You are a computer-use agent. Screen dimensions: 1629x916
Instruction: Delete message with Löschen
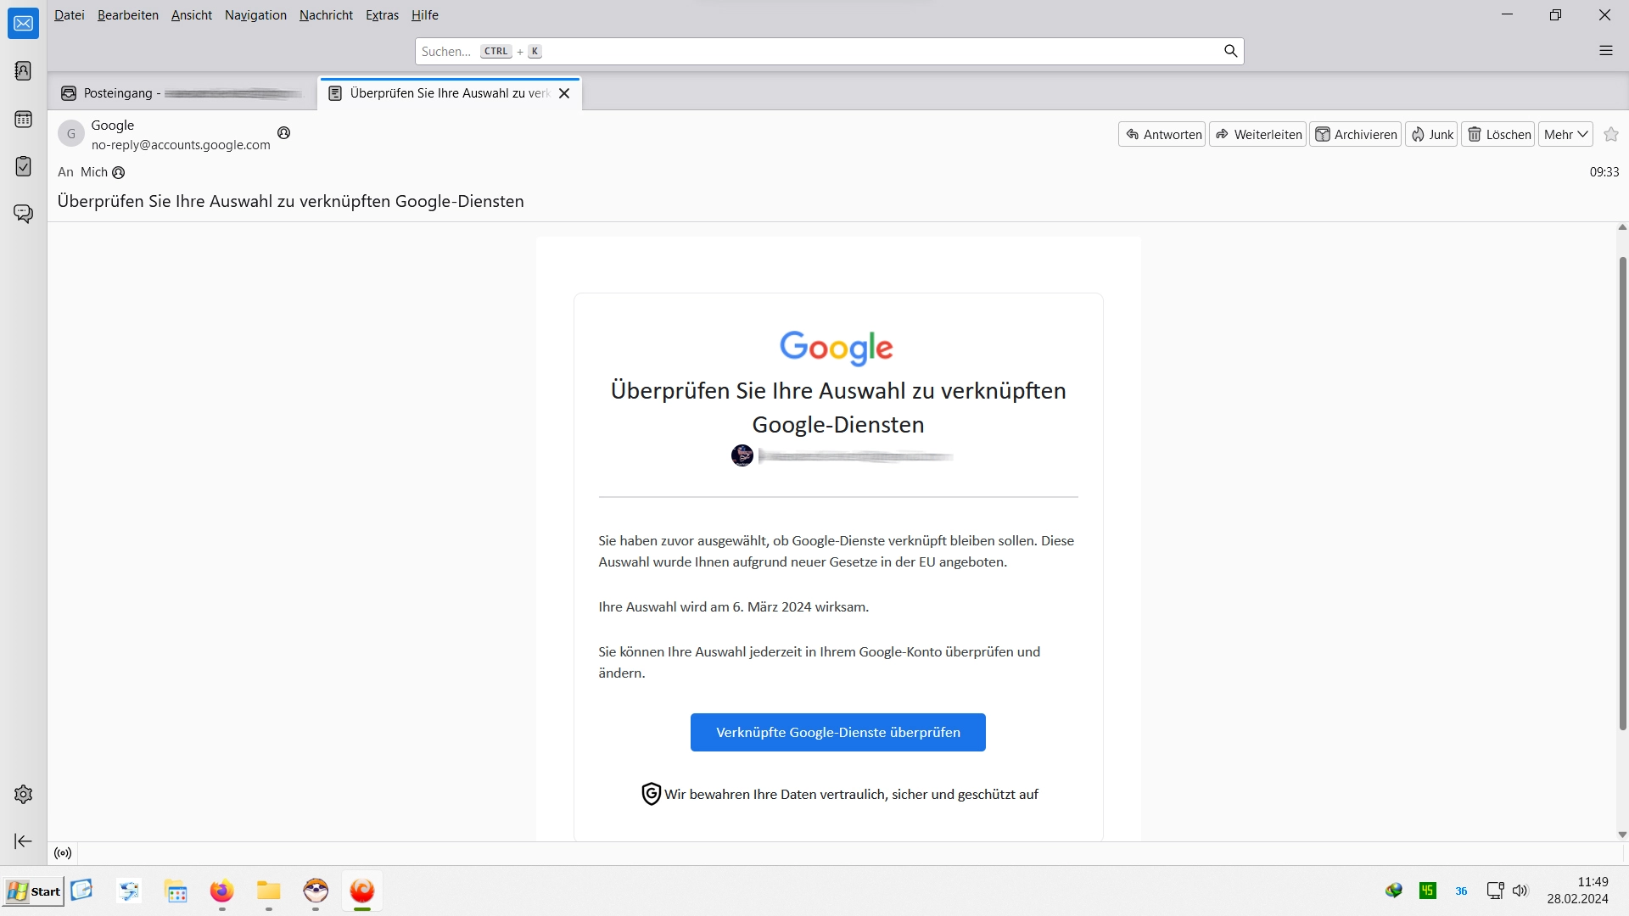pyautogui.click(x=1498, y=134)
